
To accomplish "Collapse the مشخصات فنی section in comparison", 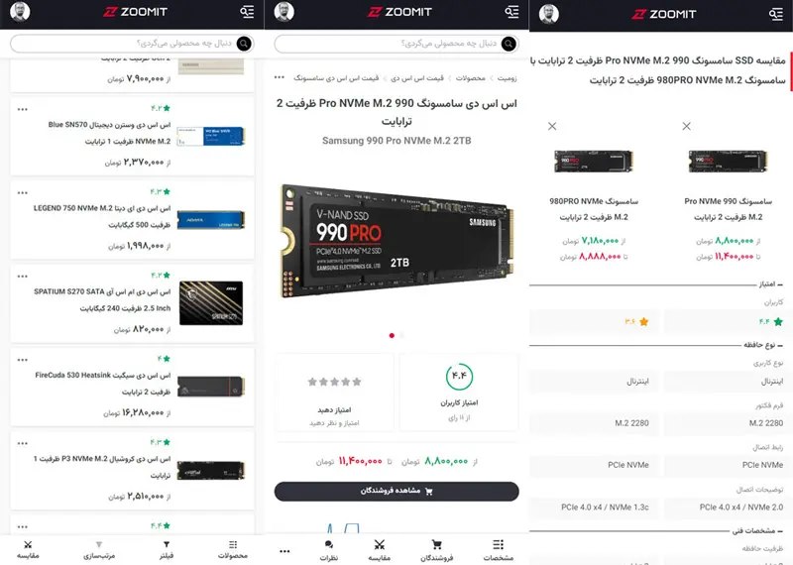I will tap(757, 530).
